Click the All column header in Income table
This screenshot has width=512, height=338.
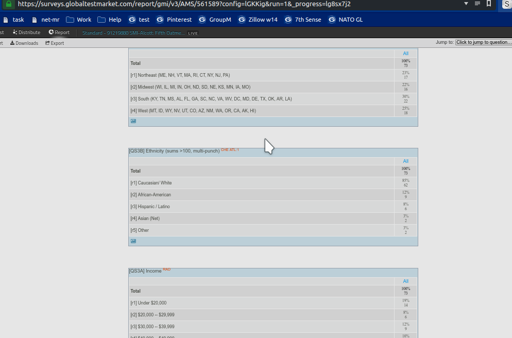(405, 281)
